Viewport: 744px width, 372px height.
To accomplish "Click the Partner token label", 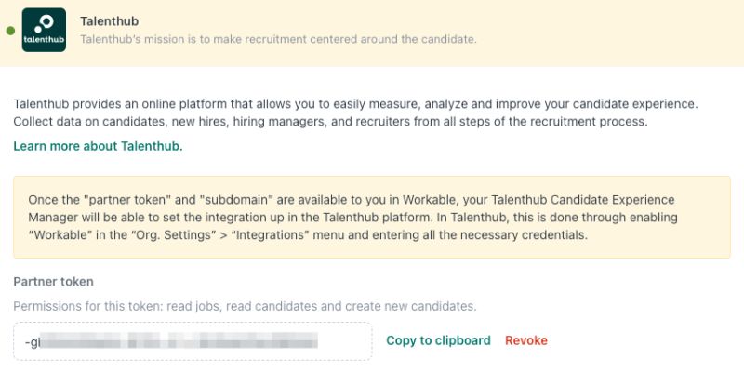I will 53,281.
